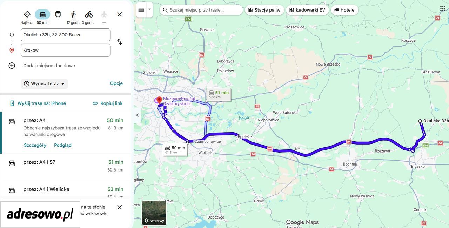Image resolution: width=449 pixels, height=228 pixels.
Task: Open 'Podgląd' preview for A4 route
Action: [63, 145]
